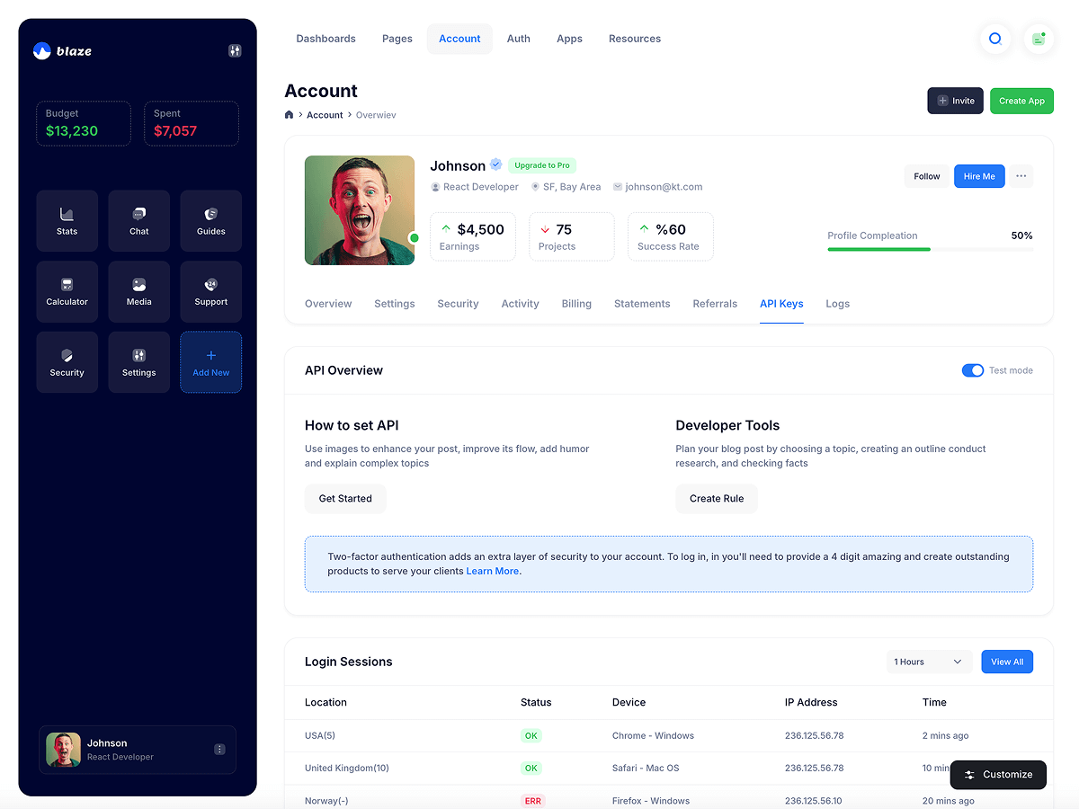Open the Chat tile
Screen dimensions: 1079x809
139,221
